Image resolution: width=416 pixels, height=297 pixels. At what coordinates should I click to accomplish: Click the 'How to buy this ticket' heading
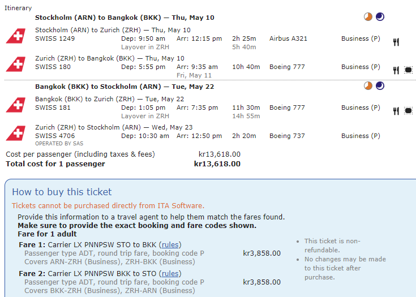62,192
